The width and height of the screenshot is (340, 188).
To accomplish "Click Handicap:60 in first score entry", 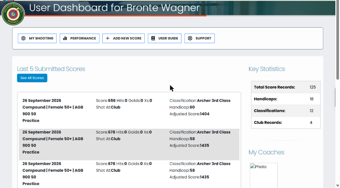I will [182, 107].
